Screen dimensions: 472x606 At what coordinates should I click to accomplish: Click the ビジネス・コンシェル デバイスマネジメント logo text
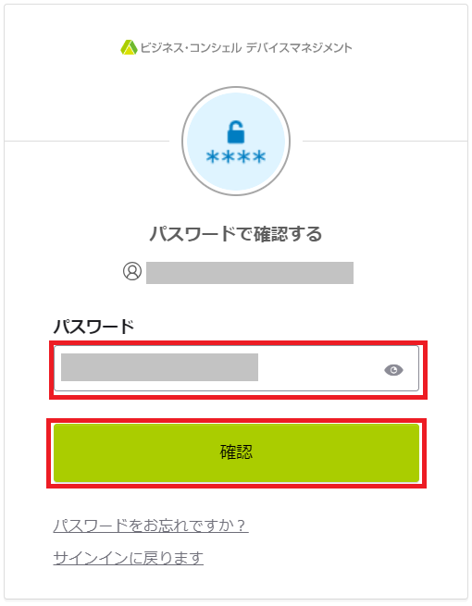click(x=246, y=48)
